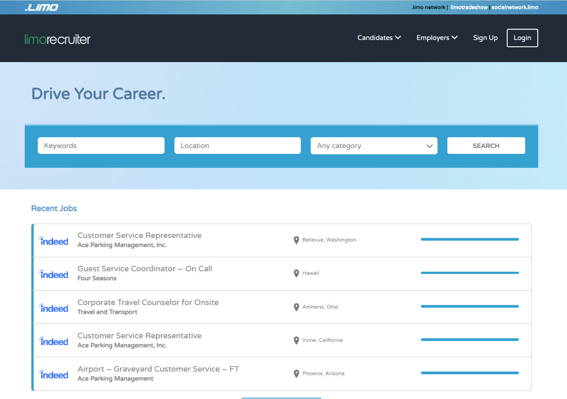
Task: Click the .LIMO logo in top bar
Action: pos(41,7)
